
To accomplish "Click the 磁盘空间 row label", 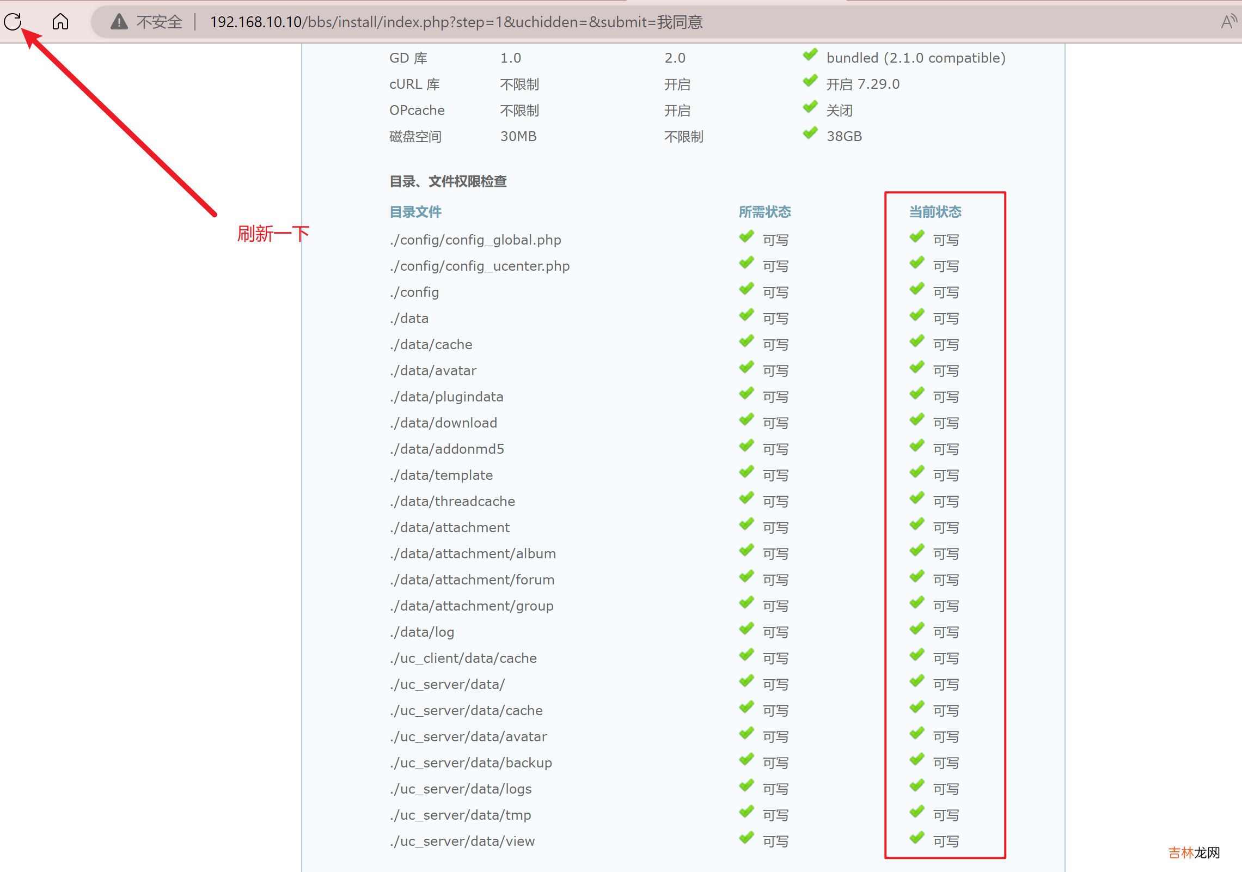I will tap(415, 137).
